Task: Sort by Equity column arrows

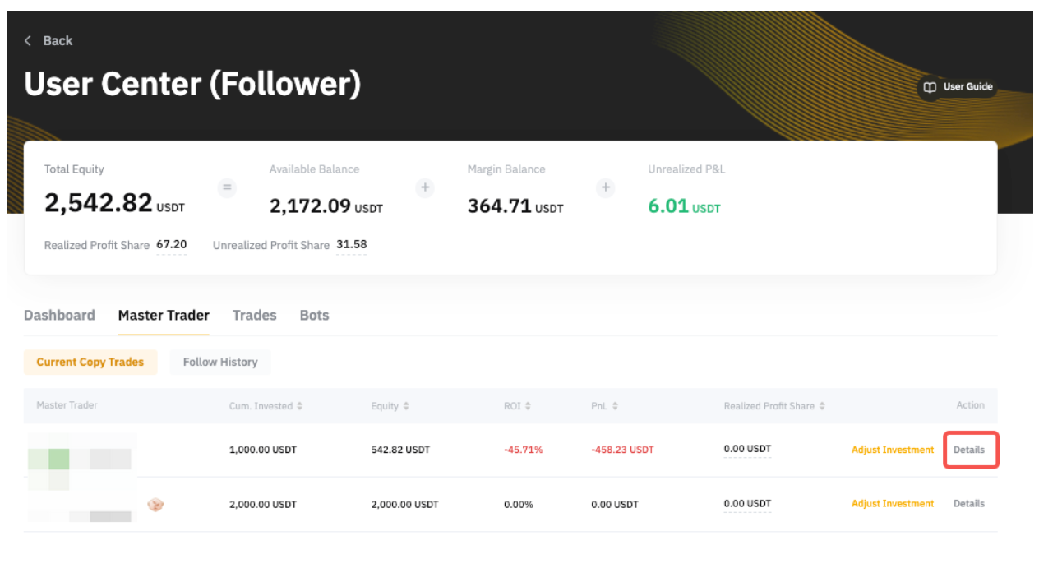Action: point(405,406)
